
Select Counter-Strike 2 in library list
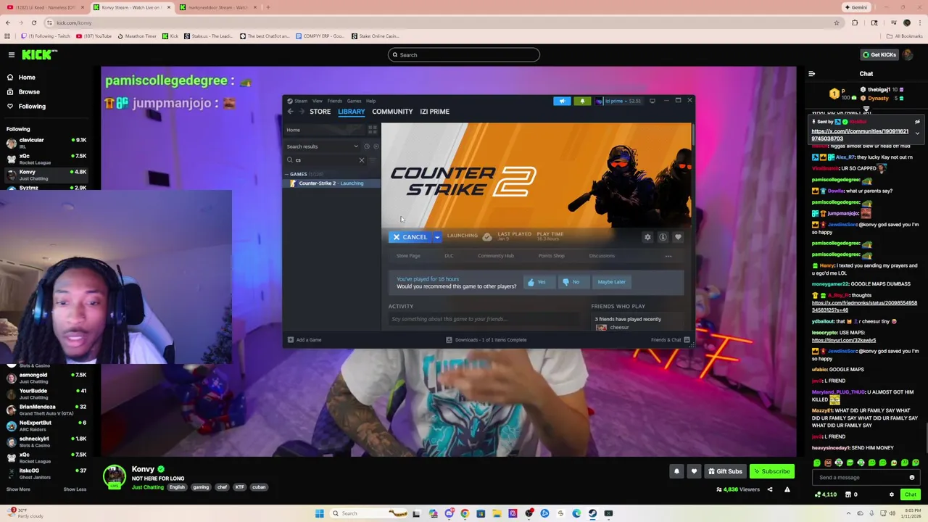tap(331, 183)
